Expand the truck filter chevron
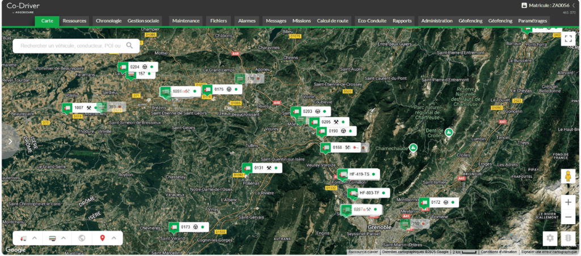 pos(34,238)
